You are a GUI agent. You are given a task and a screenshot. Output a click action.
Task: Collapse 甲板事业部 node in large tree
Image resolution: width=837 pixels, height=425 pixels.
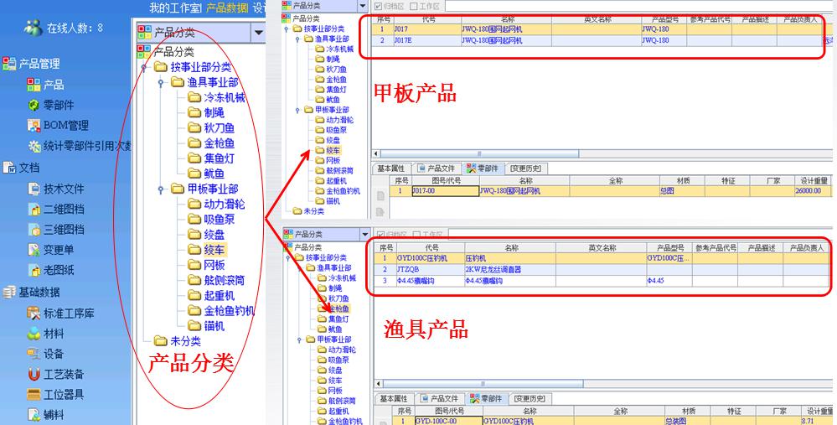click(161, 189)
